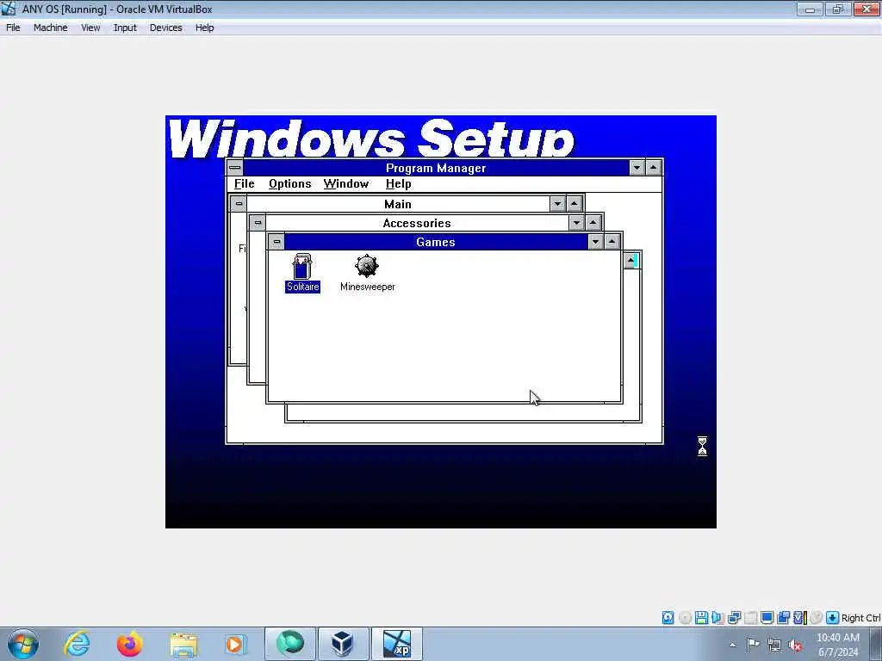Image resolution: width=882 pixels, height=661 pixels.
Task: Click the VirtualBox USB status icon
Action: [750, 618]
